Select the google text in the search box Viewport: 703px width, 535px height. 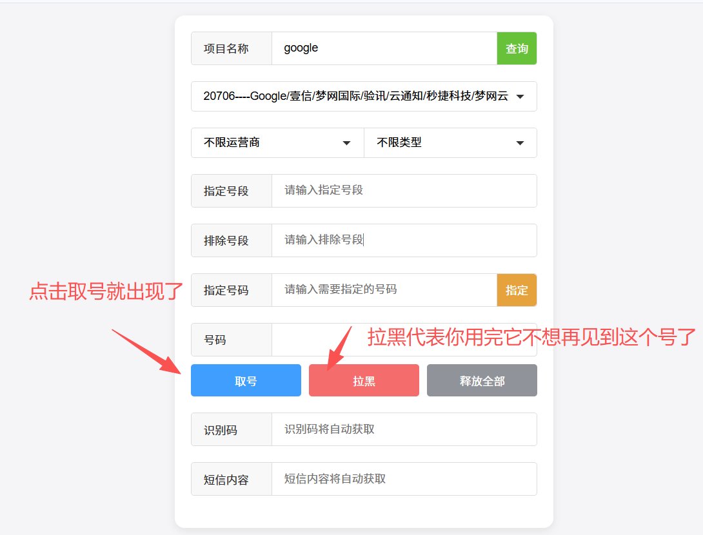click(300, 48)
